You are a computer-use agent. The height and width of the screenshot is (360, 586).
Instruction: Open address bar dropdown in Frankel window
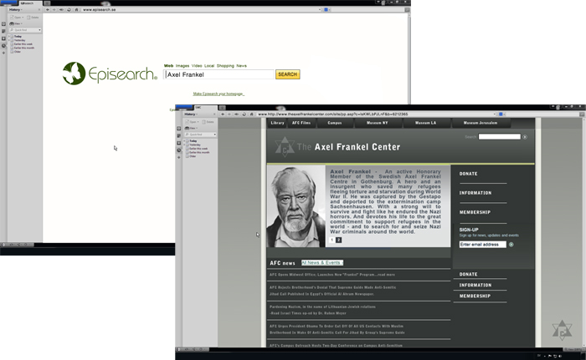coord(495,114)
